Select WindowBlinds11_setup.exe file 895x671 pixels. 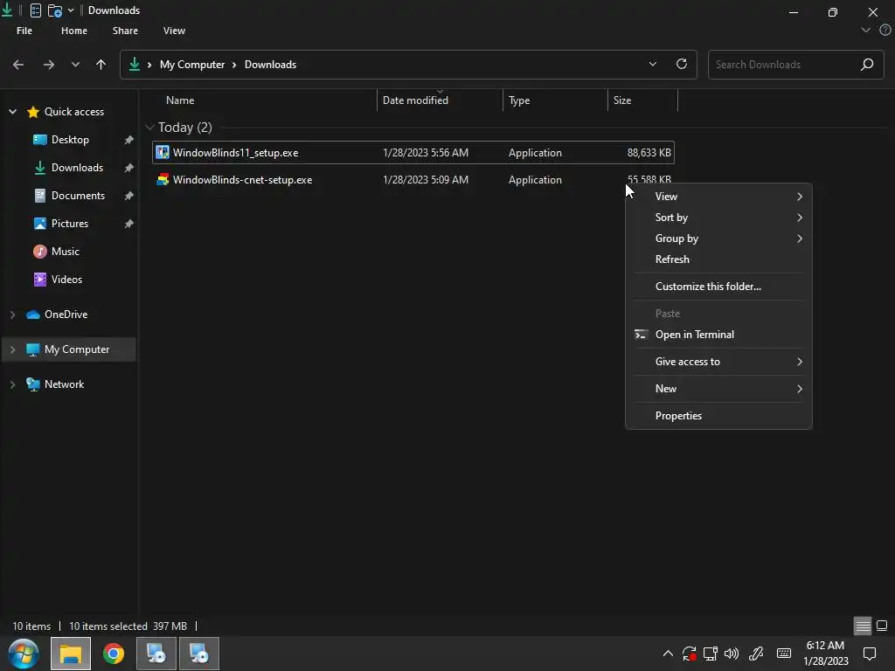[x=413, y=152]
